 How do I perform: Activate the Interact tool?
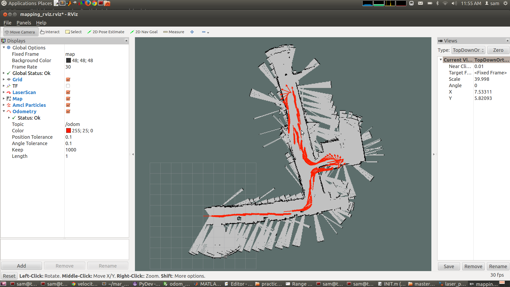click(x=50, y=32)
